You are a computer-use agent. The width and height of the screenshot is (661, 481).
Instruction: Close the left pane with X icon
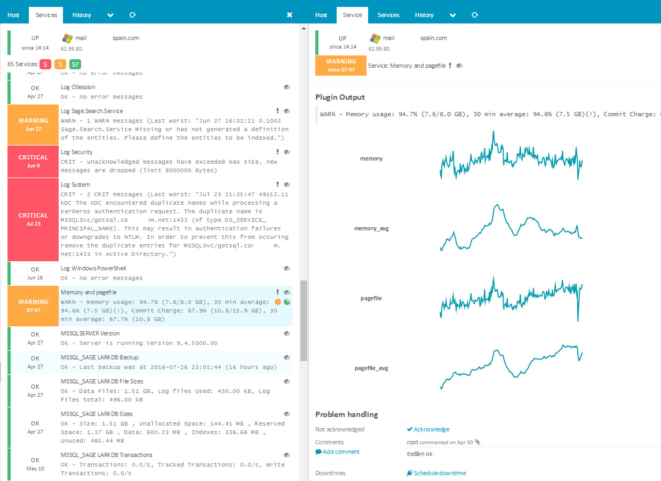click(x=290, y=15)
